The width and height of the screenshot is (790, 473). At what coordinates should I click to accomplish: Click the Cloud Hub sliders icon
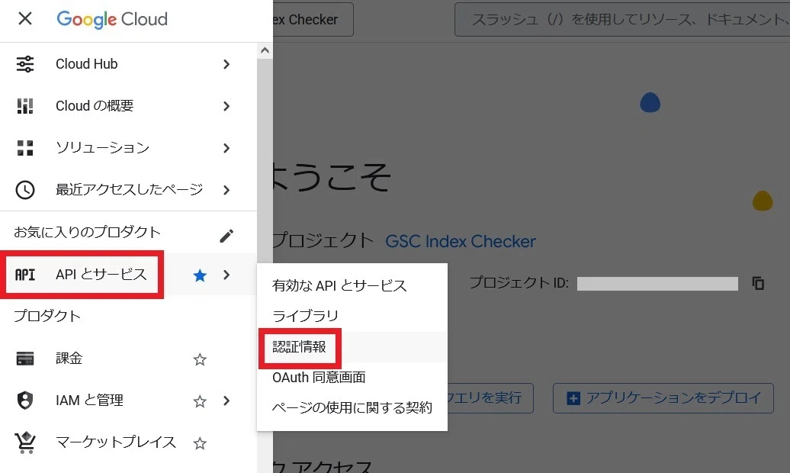[x=24, y=64]
